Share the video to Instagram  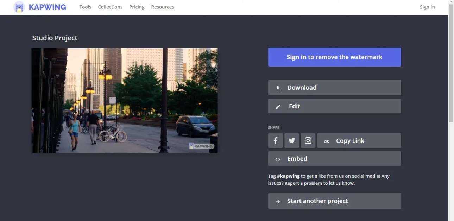point(308,141)
